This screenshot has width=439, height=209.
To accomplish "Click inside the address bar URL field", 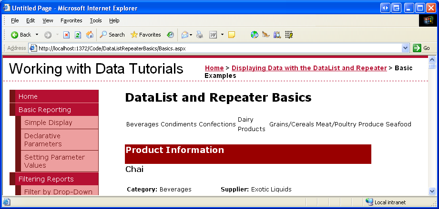I will click(x=214, y=48).
